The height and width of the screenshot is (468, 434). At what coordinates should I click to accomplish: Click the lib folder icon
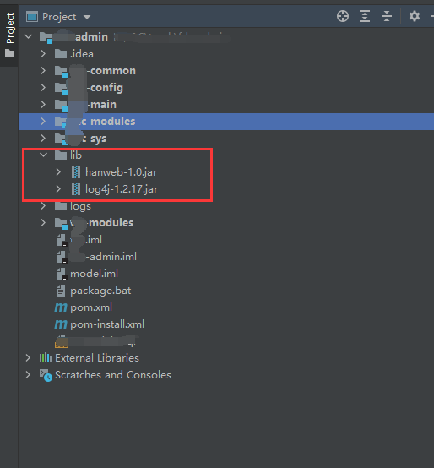[x=61, y=155]
